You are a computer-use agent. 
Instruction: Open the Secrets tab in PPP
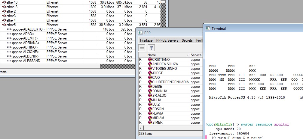click(187, 40)
